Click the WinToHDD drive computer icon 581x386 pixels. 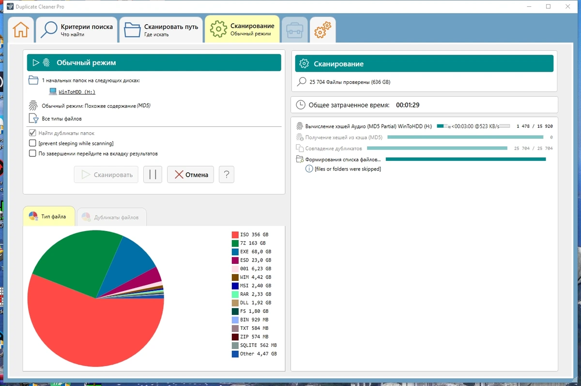pyautogui.click(x=53, y=92)
